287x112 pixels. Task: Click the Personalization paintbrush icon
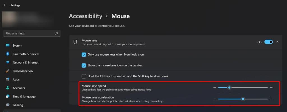point(8,71)
